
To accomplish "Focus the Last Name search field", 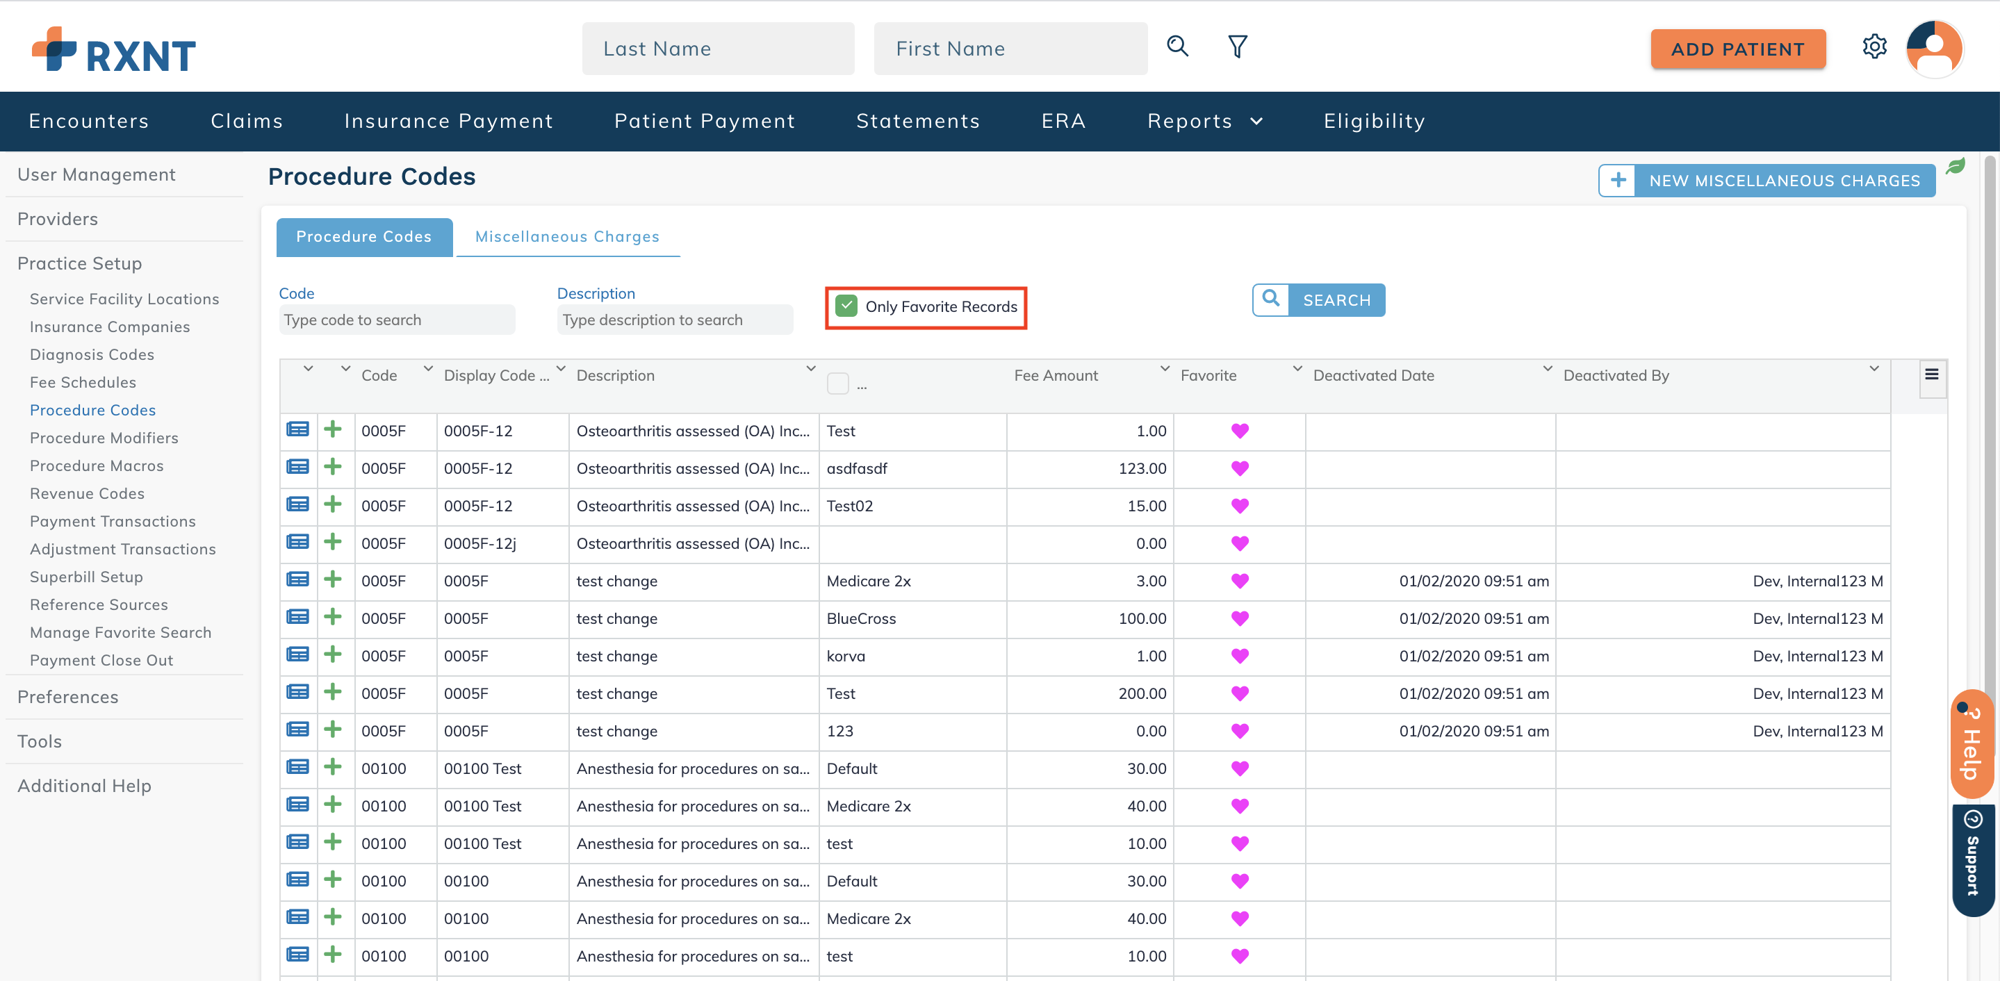I will point(718,49).
